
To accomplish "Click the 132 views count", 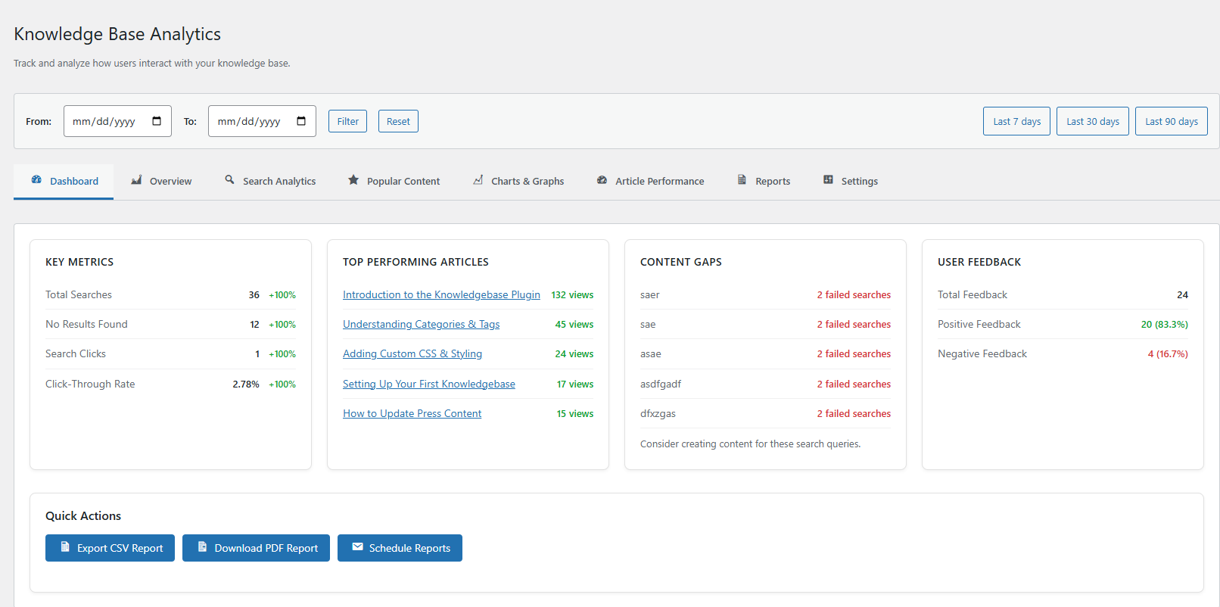I will (572, 294).
